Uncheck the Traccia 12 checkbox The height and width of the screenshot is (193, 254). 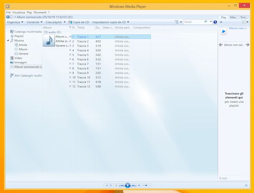[70, 86]
